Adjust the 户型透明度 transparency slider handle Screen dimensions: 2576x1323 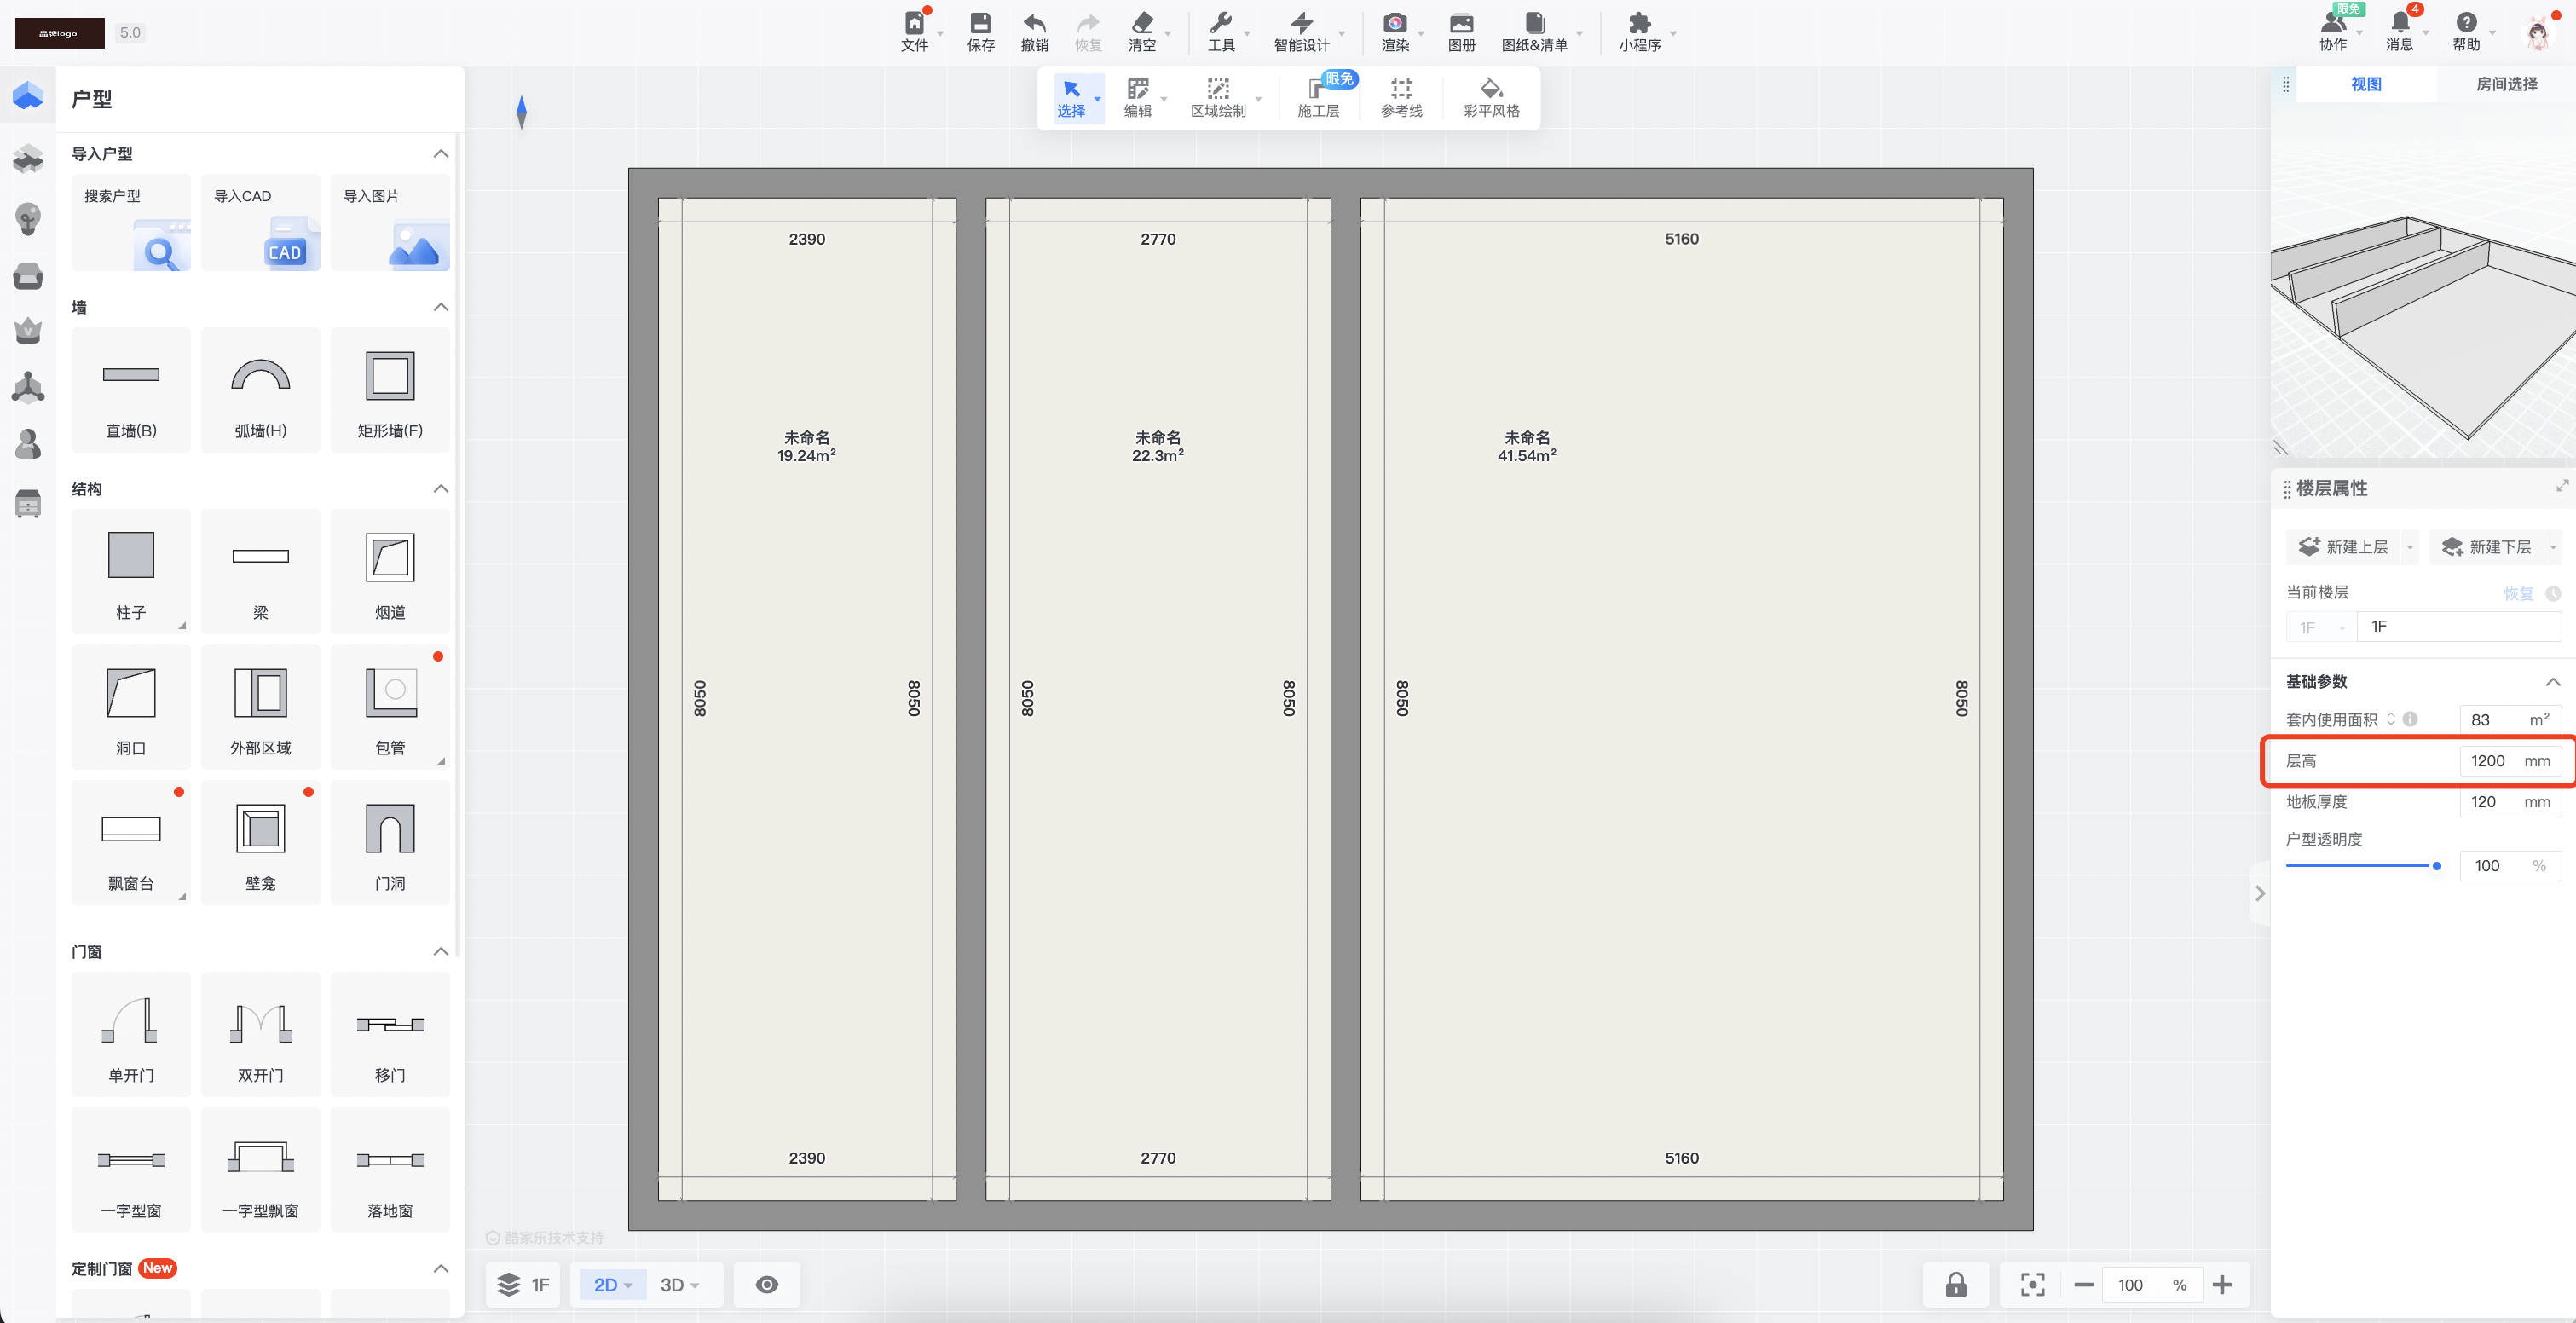2436,866
